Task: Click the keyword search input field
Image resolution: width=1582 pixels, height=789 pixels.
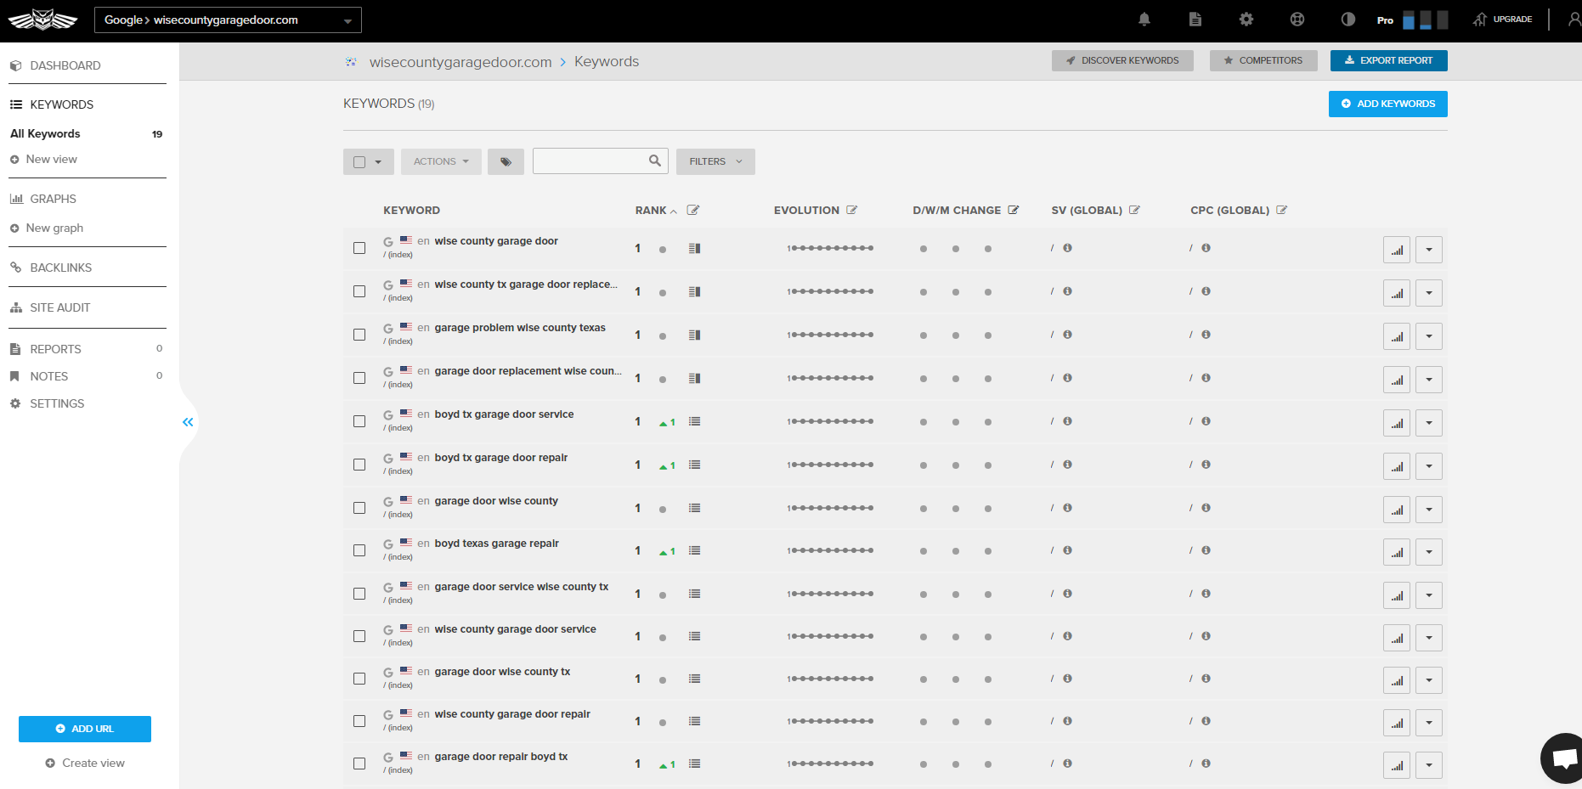Action: click(x=590, y=161)
